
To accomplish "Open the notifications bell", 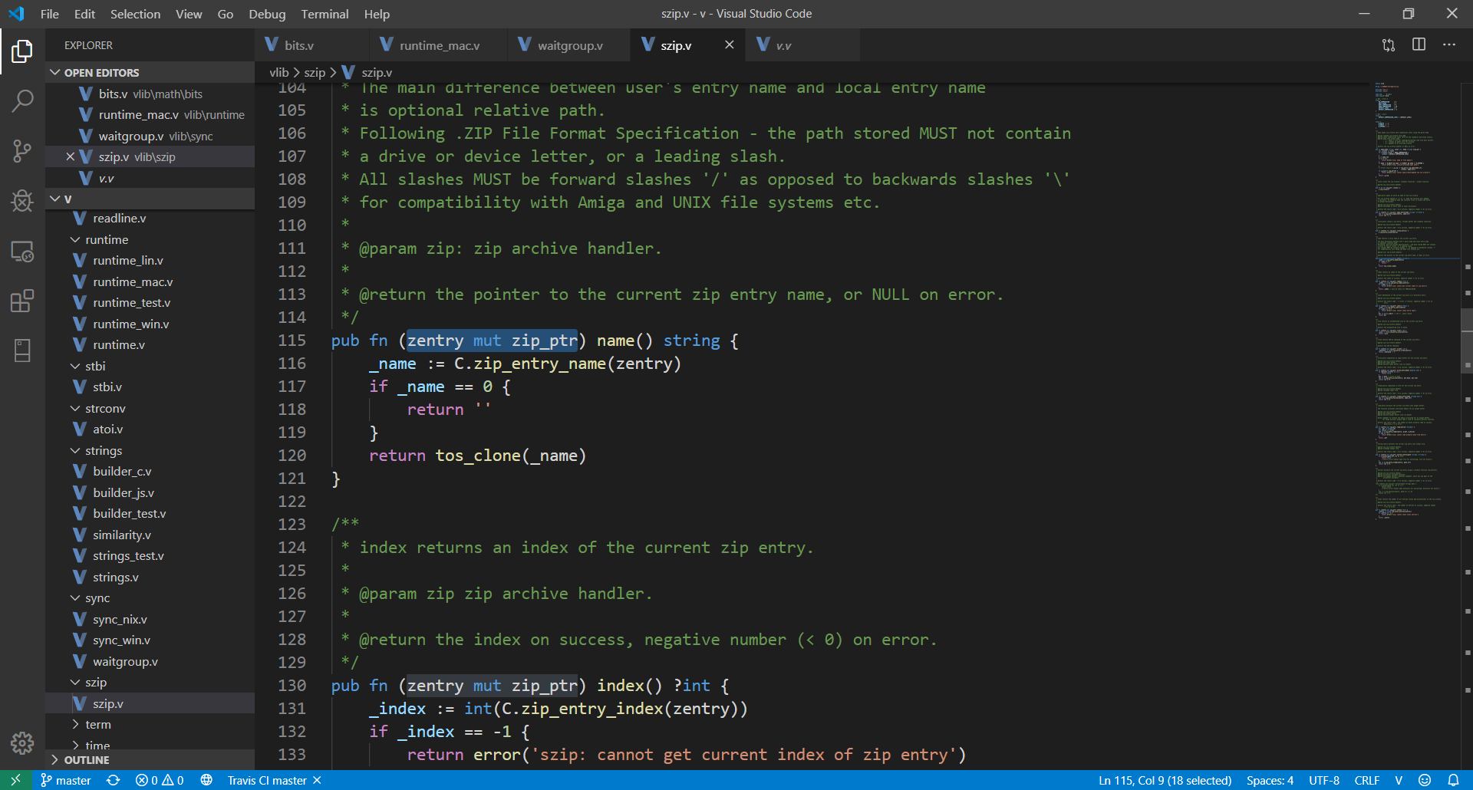I will pyautogui.click(x=1453, y=780).
